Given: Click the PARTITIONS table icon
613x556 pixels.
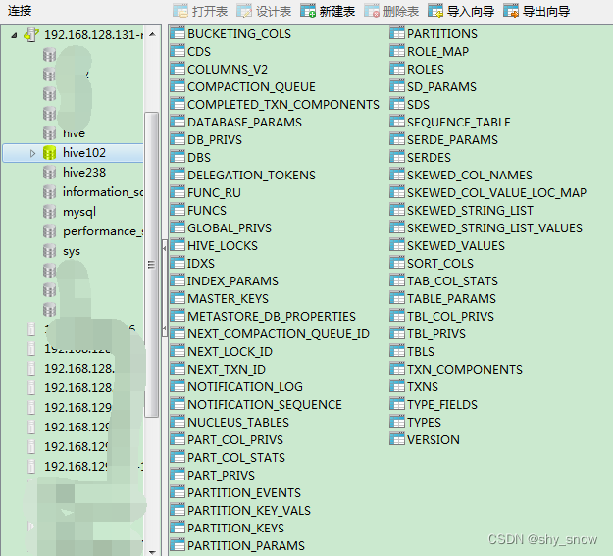Looking at the screenshot, I should tap(397, 33).
